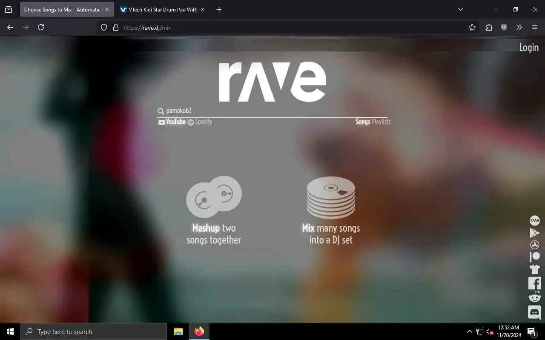Select Spotify as the search source
Image resolution: width=545 pixels, height=340 pixels.
(x=200, y=122)
